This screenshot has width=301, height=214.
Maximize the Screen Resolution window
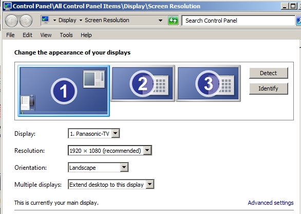pyautogui.click(x=293, y=6)
